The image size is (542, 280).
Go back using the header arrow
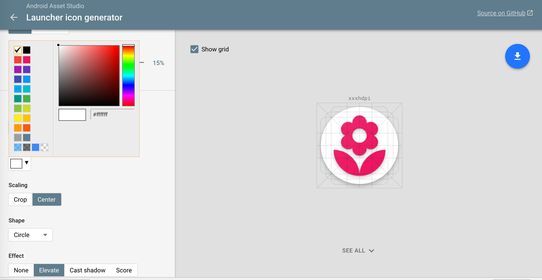coord(14,18)
